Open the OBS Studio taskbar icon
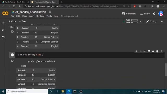Image resolution: width=167 pixels, height=94 pixels. coord(81,91)
